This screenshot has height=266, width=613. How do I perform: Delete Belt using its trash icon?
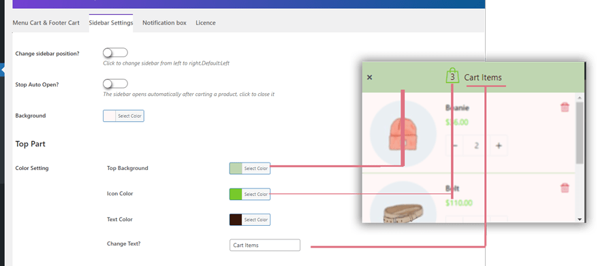click(x=565, y=188)
